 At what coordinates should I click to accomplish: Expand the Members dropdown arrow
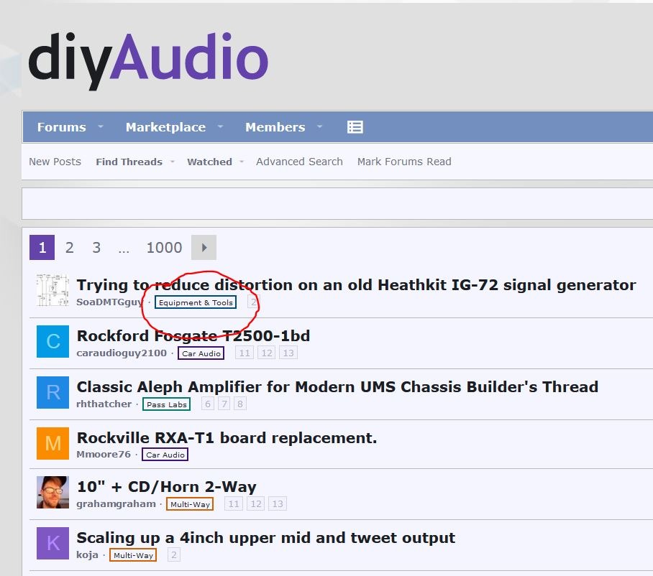coord(319,126)
